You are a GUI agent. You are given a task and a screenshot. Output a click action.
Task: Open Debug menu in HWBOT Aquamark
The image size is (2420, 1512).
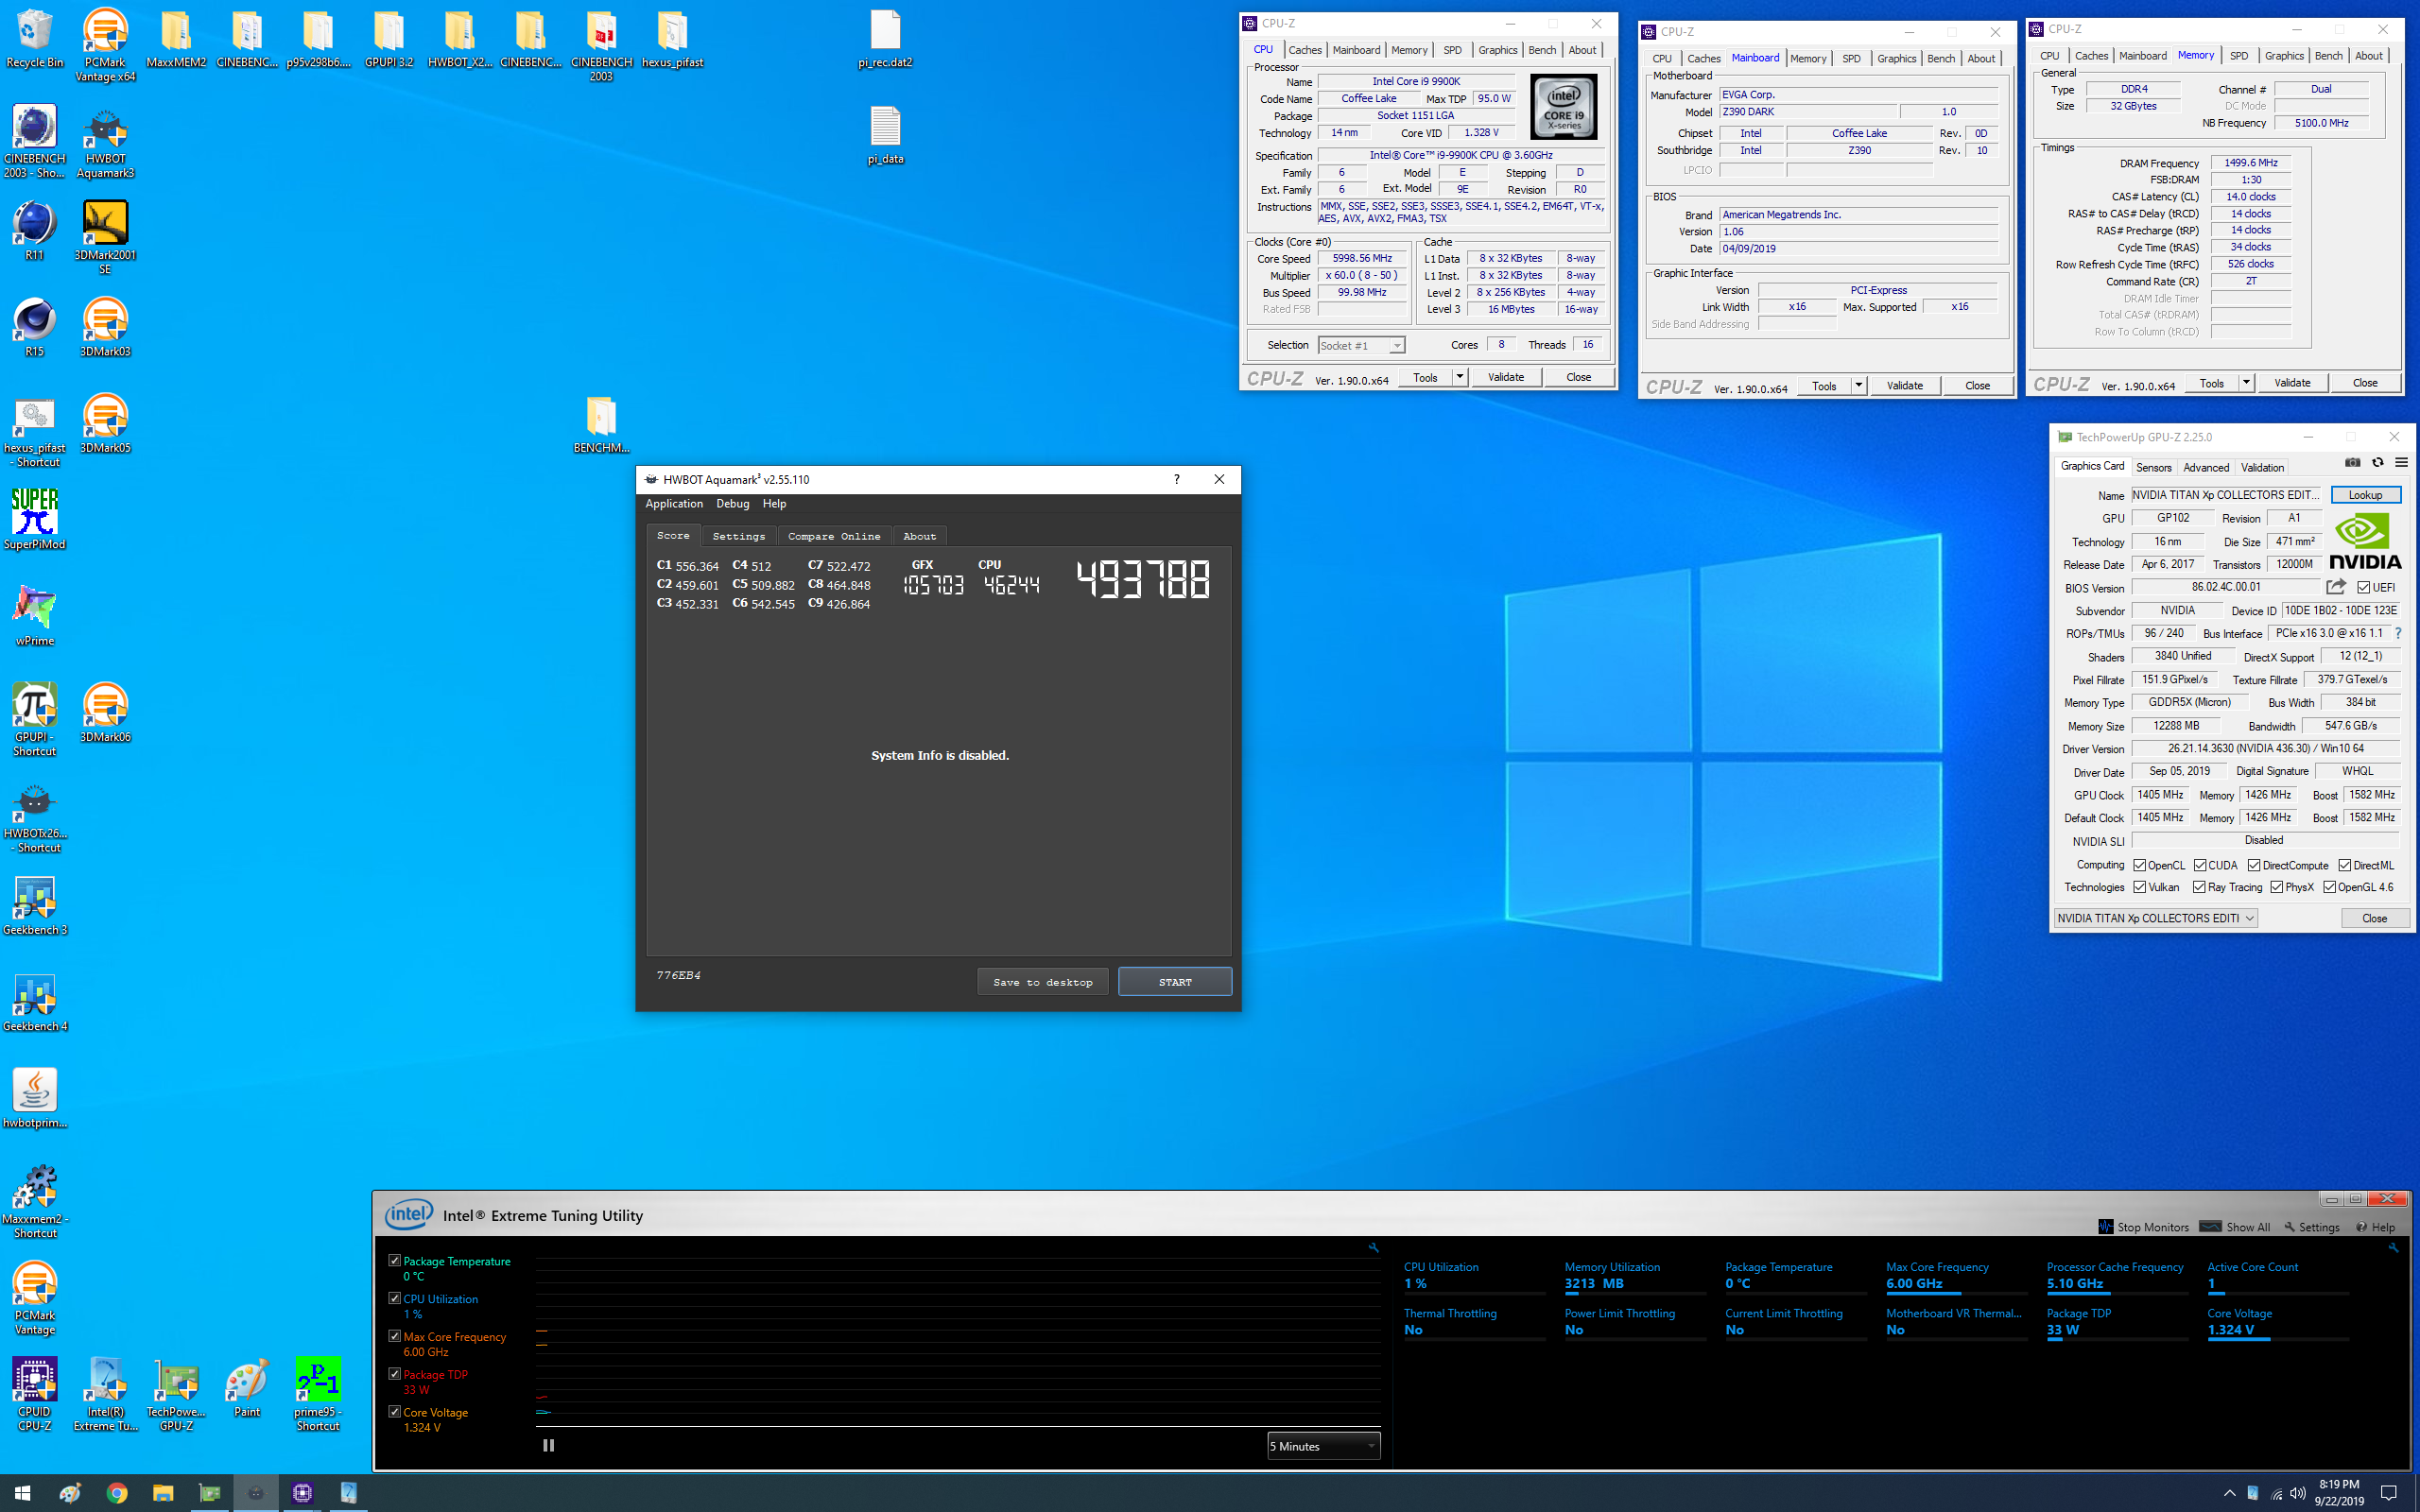click(x=732, y=504)
